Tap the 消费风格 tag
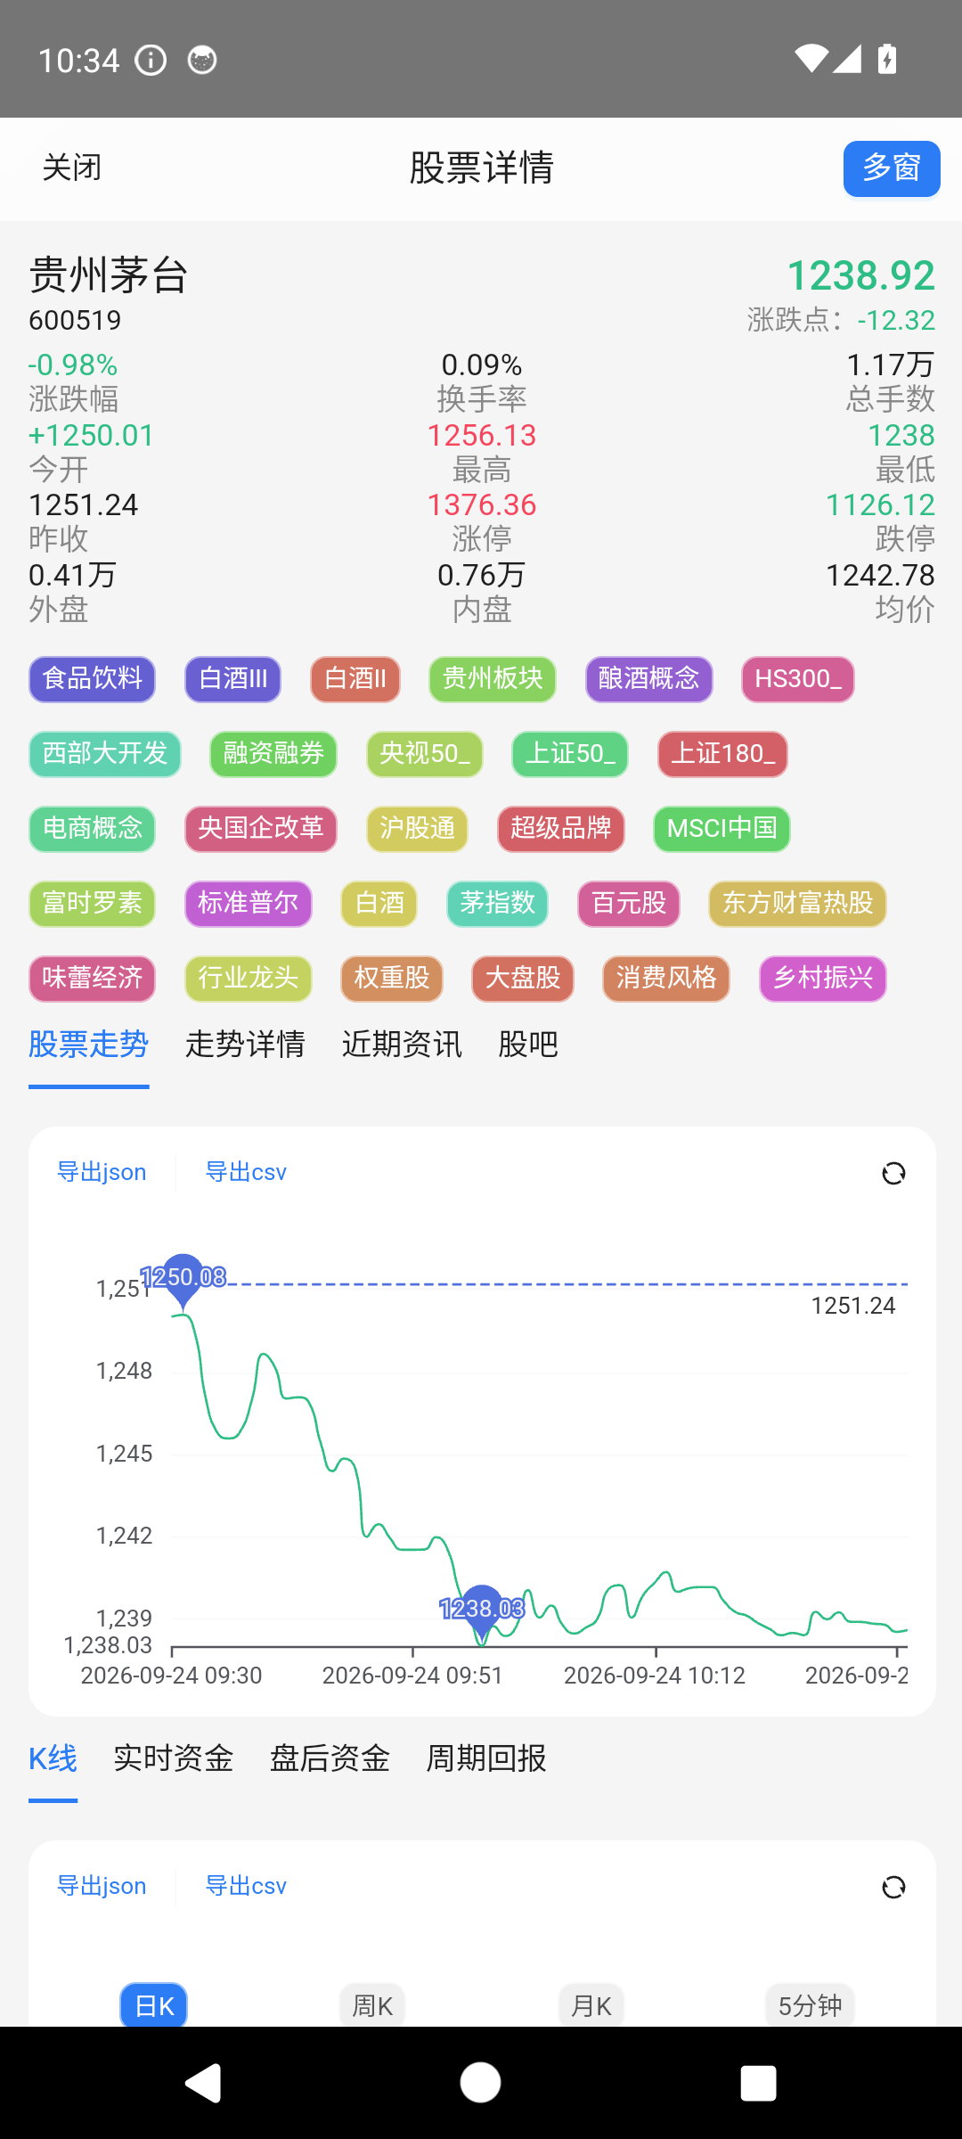 click(x=665, y=979)
